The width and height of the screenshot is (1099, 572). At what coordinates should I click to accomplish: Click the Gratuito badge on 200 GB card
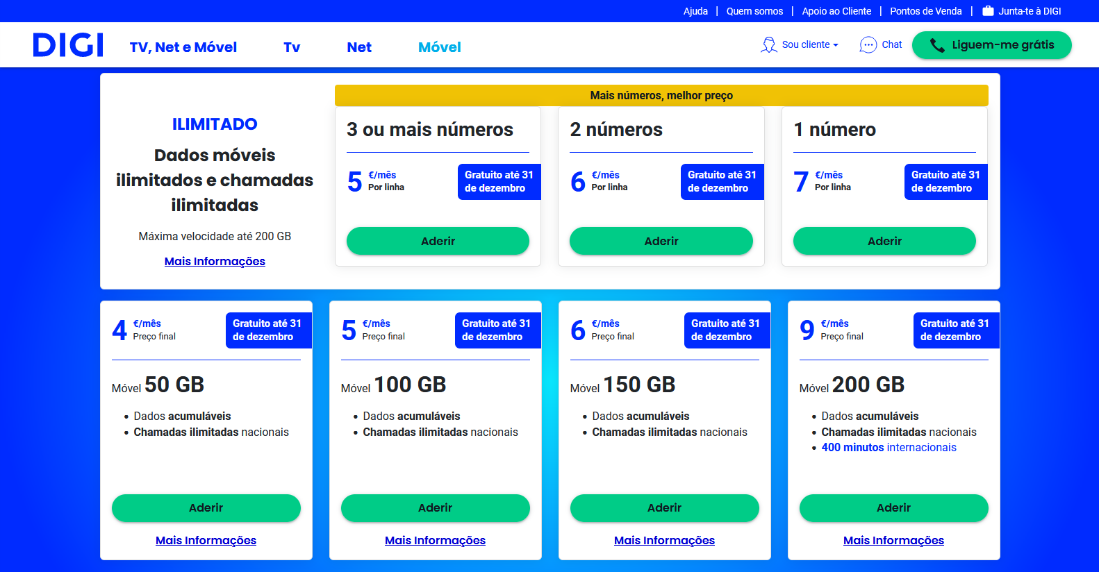click(x=956, y=330)
